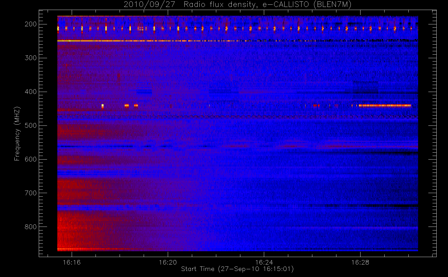Click the plot title '2010/09/27 Radio flux density'
Screen dimensions: 448x277
pos(237,5)
